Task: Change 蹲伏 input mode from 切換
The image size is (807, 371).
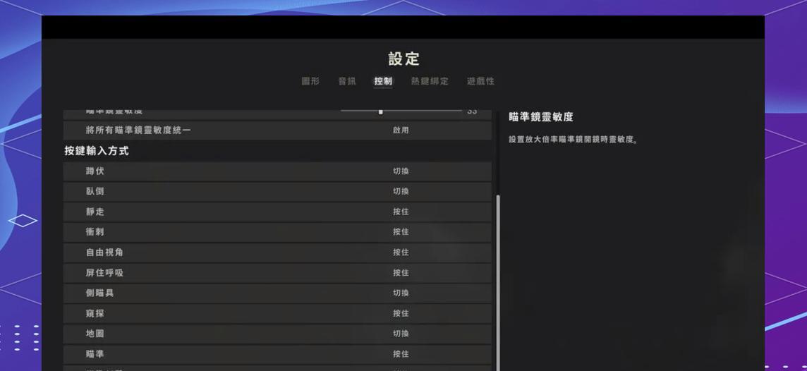Action: 401,171
